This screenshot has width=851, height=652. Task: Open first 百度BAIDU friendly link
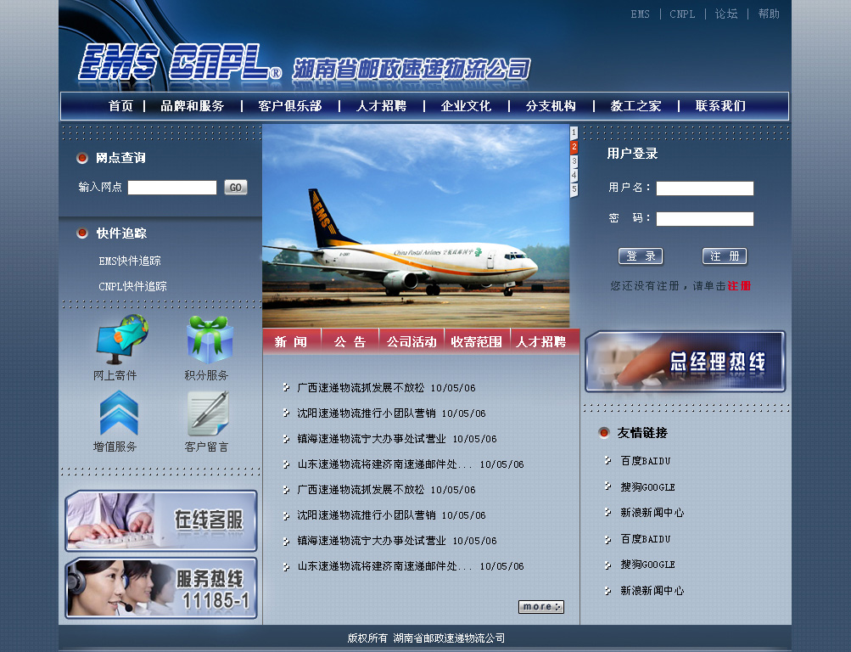[646, 461]
